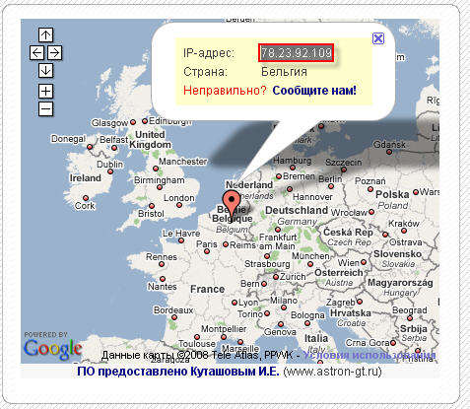Screen dimensions: 470x409
Task: Open the Сообщите нам! link
Action: pyautogui.click(x=314, y=91)
